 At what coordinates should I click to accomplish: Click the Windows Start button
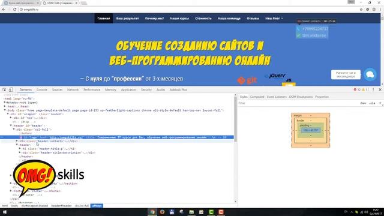4,212
